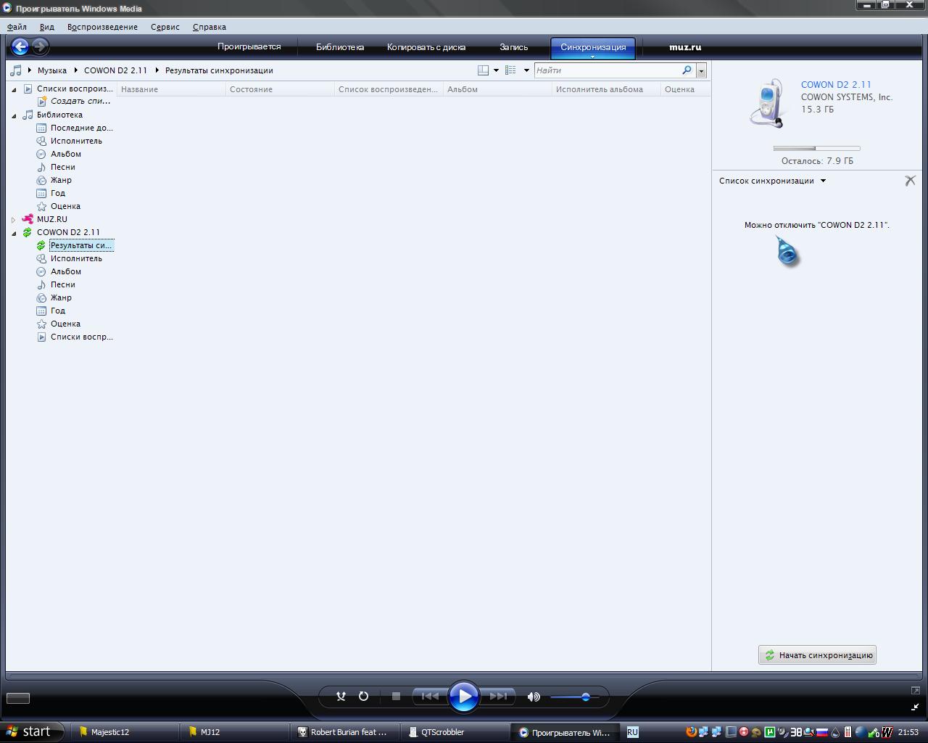Click the layout options icon
This screenshot has height=743, width=928.
point(483,70)
